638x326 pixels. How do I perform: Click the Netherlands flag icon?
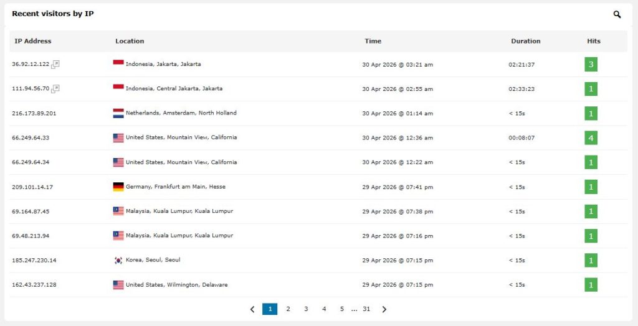click(x=118, y=113)
